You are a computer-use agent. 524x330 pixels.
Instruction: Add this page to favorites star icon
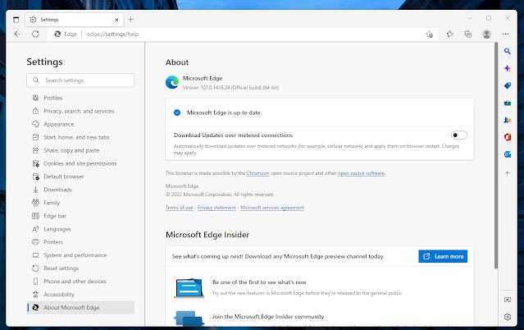click(x=430, y=34)
